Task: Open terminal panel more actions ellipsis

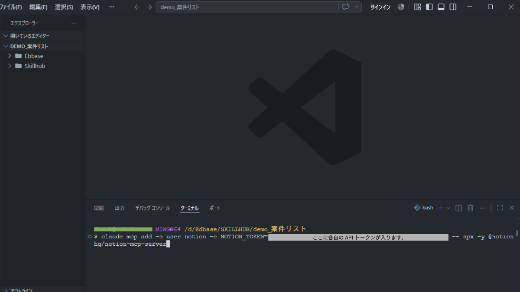Action: [x=482, y=208]
